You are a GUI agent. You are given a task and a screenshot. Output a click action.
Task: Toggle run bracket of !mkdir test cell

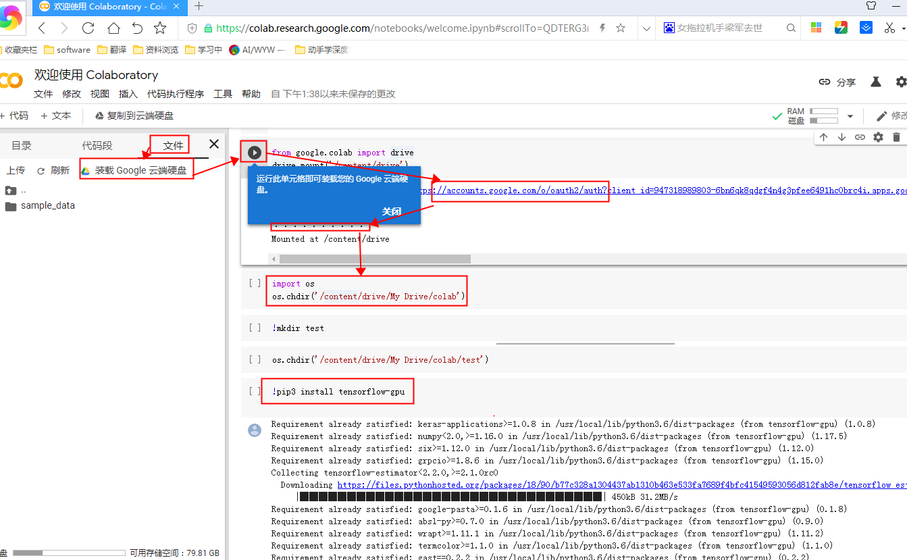point(255,328)
